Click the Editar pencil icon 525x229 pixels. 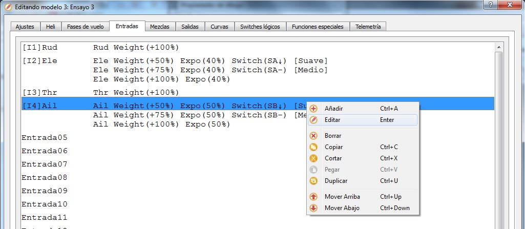click(314, 120)
